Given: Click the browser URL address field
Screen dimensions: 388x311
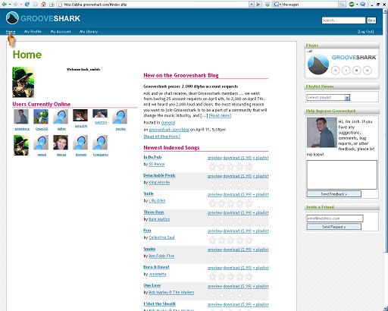Looking at the screenshot, I should [153, 5].
